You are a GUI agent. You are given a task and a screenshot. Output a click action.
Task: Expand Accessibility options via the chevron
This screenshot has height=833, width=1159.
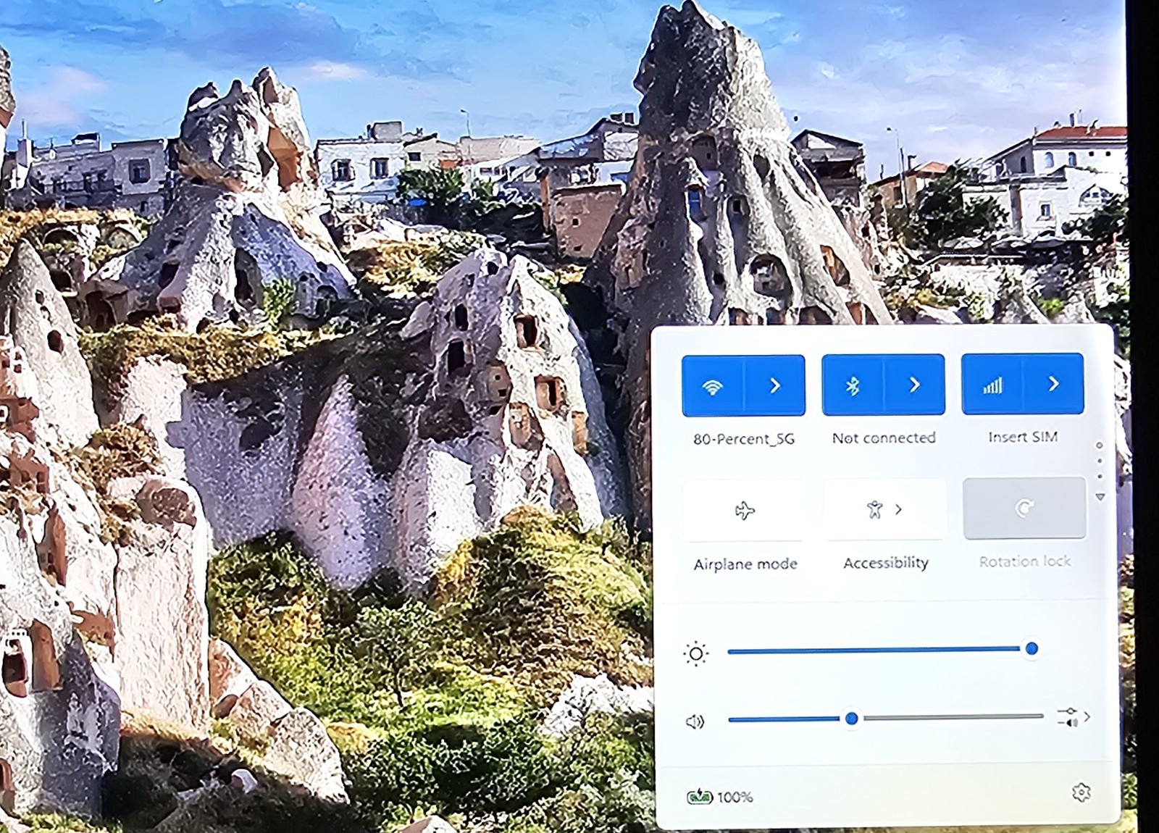(899, 509)
